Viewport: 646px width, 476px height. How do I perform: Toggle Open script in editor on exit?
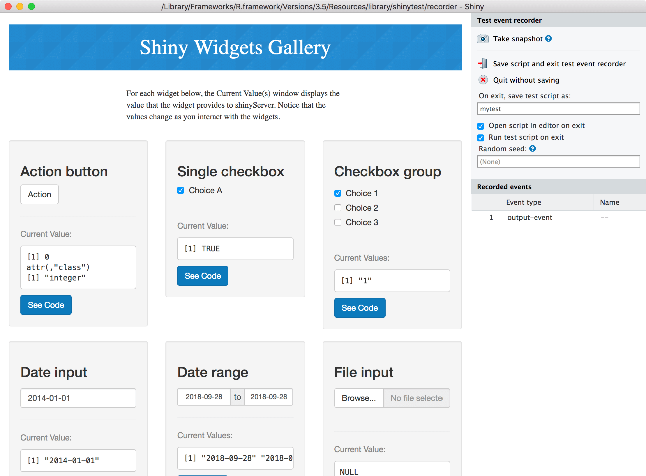point(481,126)
